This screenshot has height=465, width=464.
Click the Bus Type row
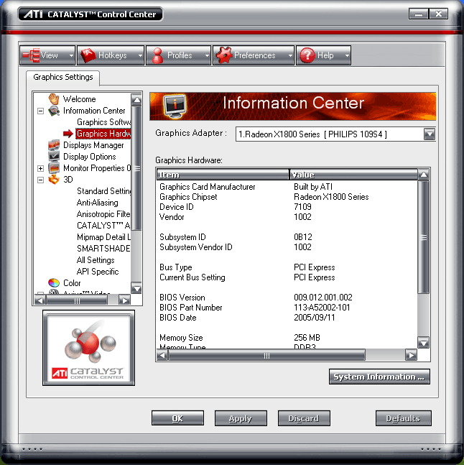coord(287,267)
